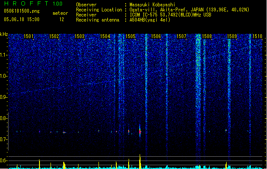The image size is (267, 169).
Task: Select the observer name Masayuki Kobayashi
Action: tap(152, 5)
